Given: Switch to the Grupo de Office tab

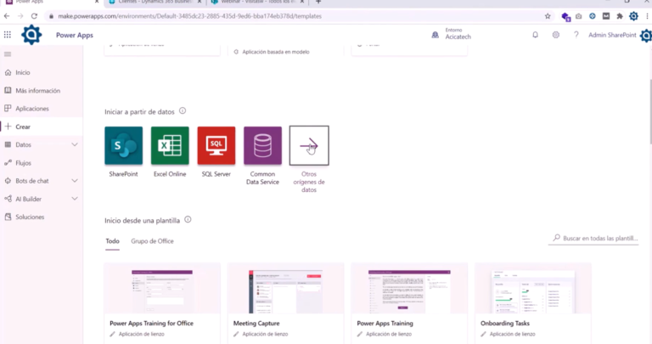Looking at the screenshot, I should click(x=152, y=241).
